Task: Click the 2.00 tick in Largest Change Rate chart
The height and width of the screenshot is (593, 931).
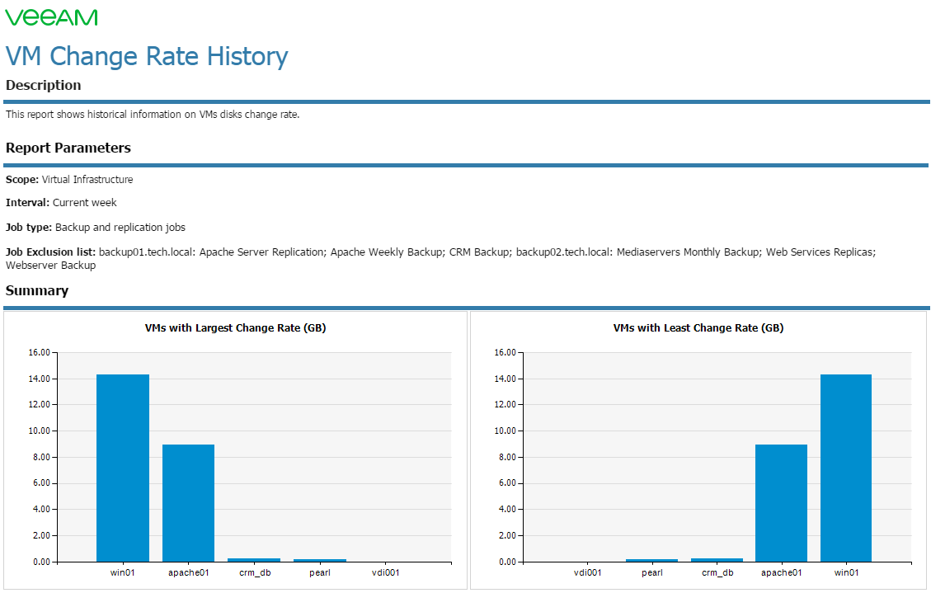Action: (41, 535)
